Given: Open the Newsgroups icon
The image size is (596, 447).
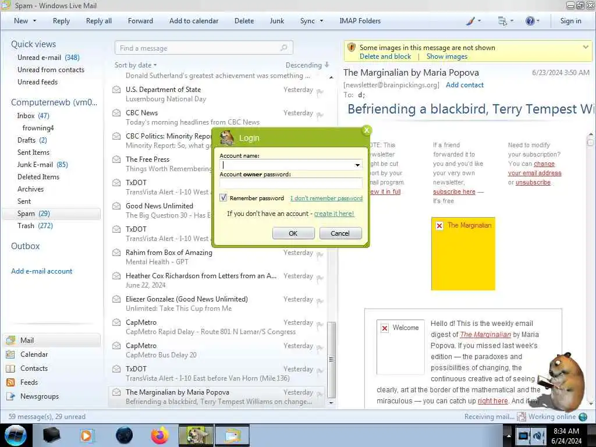Looking at the screenshot, I should [10, 396].
